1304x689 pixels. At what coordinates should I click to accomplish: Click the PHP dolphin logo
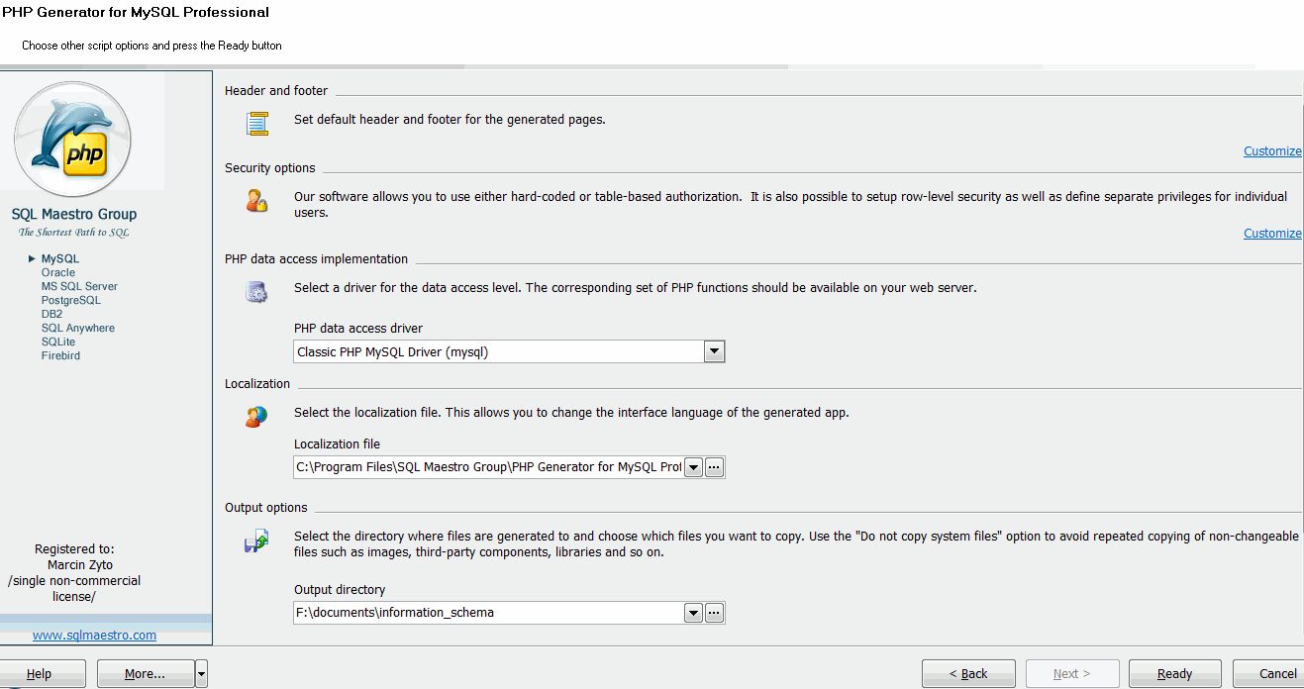pos(72,140)
